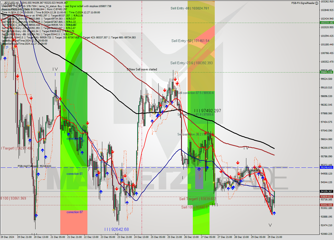Image resolution: width=334 pixels, height=240 pixels.
Task: Click the 26 Dec 13:00 time axis label
Action: coord(191,237)
